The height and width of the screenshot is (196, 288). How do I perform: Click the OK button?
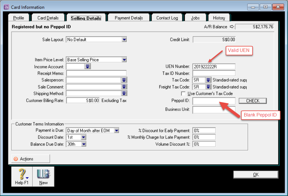pos(256,175)
